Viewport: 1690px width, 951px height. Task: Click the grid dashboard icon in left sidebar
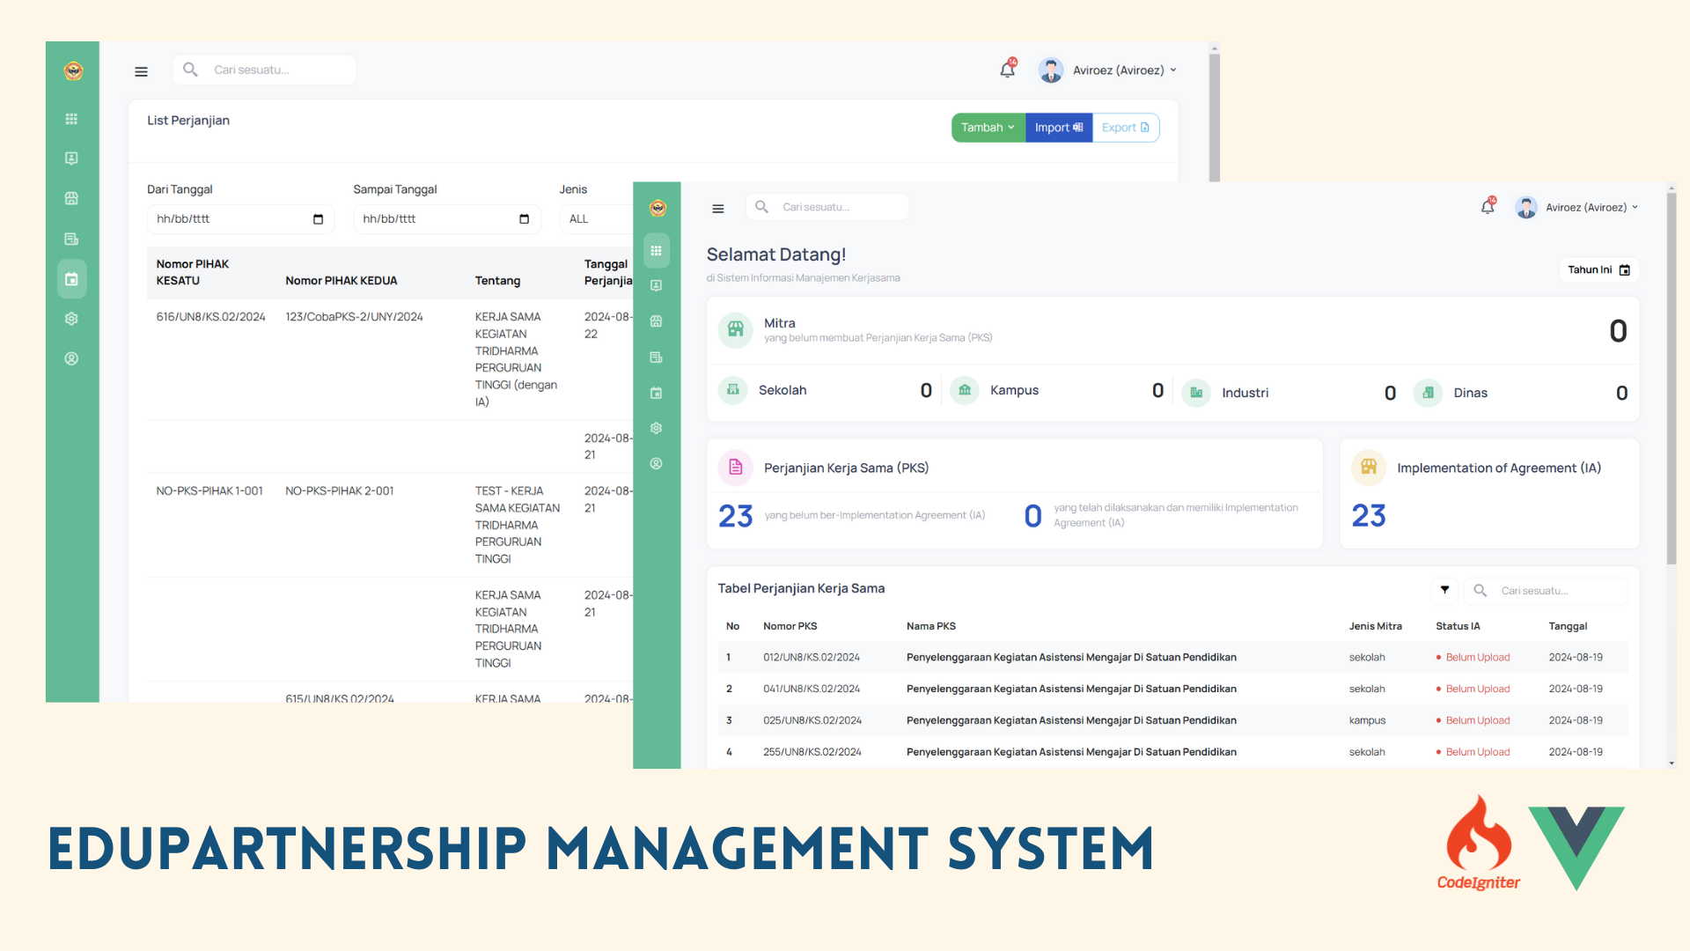(71, 119)
